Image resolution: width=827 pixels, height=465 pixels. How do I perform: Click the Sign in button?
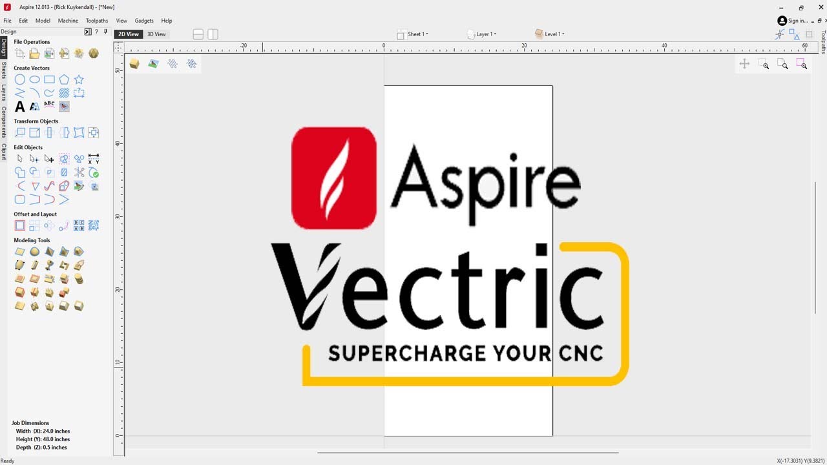point(793,21)
